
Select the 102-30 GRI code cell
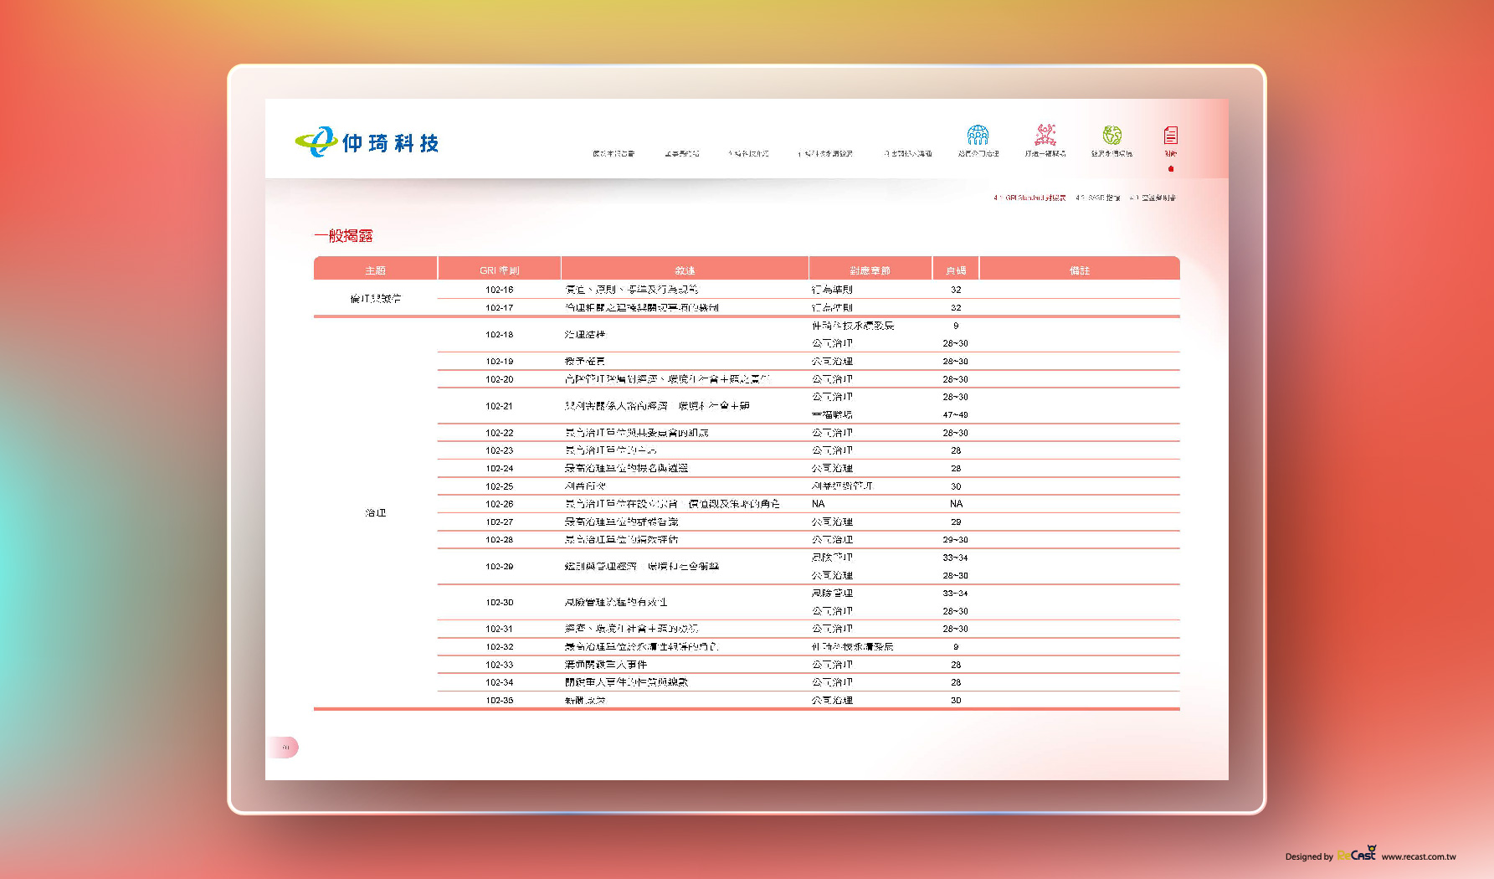click(500, 603)
